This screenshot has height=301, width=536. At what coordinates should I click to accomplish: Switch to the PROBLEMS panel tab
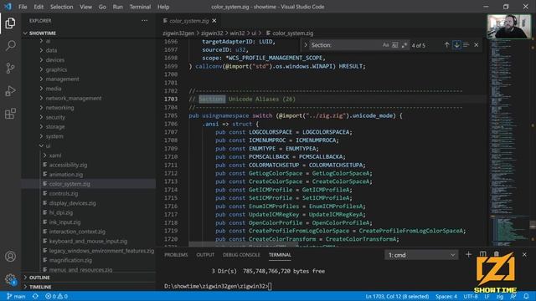[176, 255]
